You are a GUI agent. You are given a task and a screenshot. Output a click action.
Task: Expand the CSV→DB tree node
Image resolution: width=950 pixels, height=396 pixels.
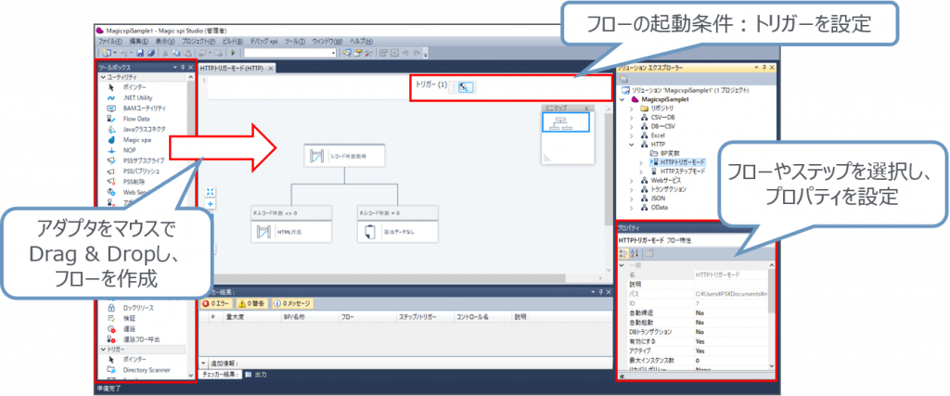(632, 118)
